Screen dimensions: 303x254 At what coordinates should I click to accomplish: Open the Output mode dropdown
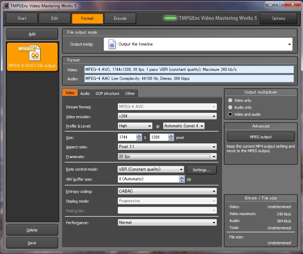(198, 44)
